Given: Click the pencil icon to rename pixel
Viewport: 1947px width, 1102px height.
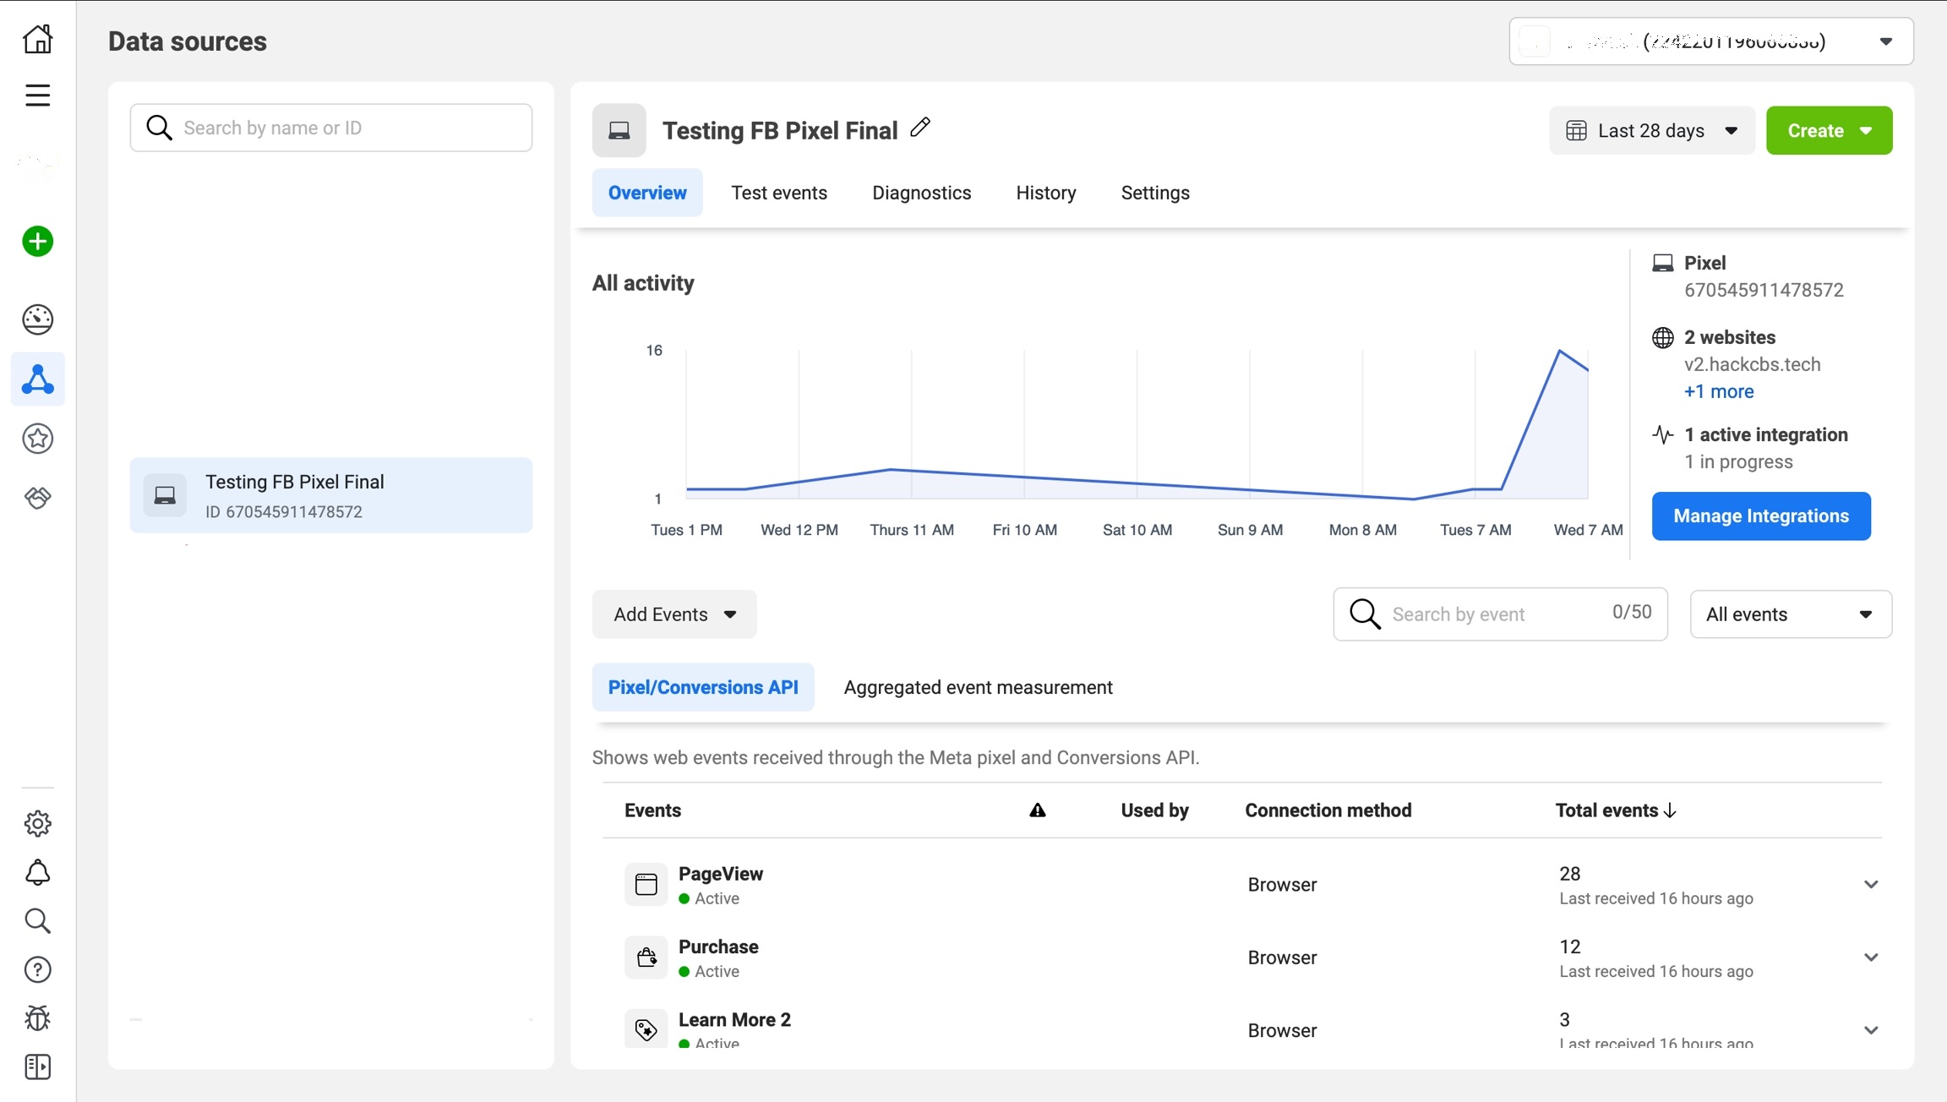Looking at the screenshot, I should click(x=920, y=128).
